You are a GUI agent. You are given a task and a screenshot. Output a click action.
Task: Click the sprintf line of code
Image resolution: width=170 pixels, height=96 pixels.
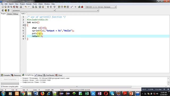(x=53, y=31)
